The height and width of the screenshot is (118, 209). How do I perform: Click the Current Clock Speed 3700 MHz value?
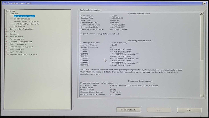tap(115, 92)
